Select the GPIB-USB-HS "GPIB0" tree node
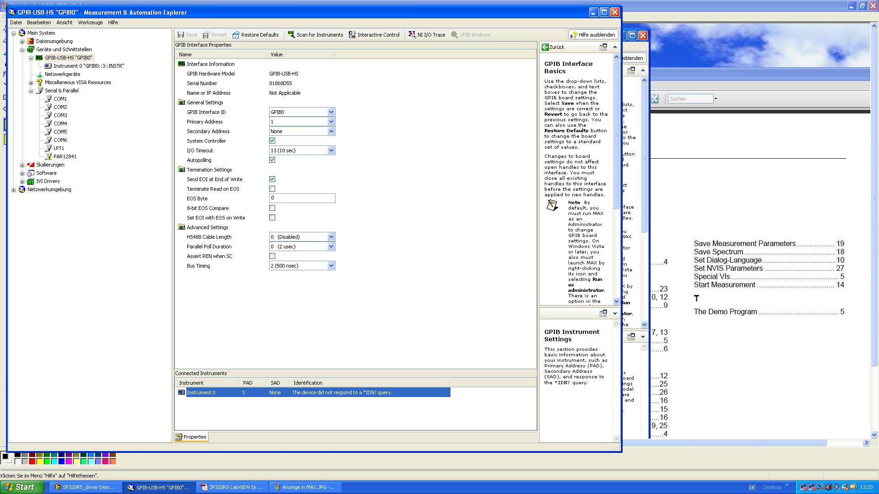This screenshot has width=879, height=494. [x=68, y=58]
